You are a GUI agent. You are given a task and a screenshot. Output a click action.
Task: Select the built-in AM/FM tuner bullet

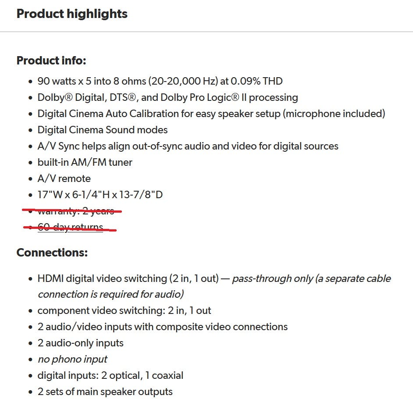85,162
